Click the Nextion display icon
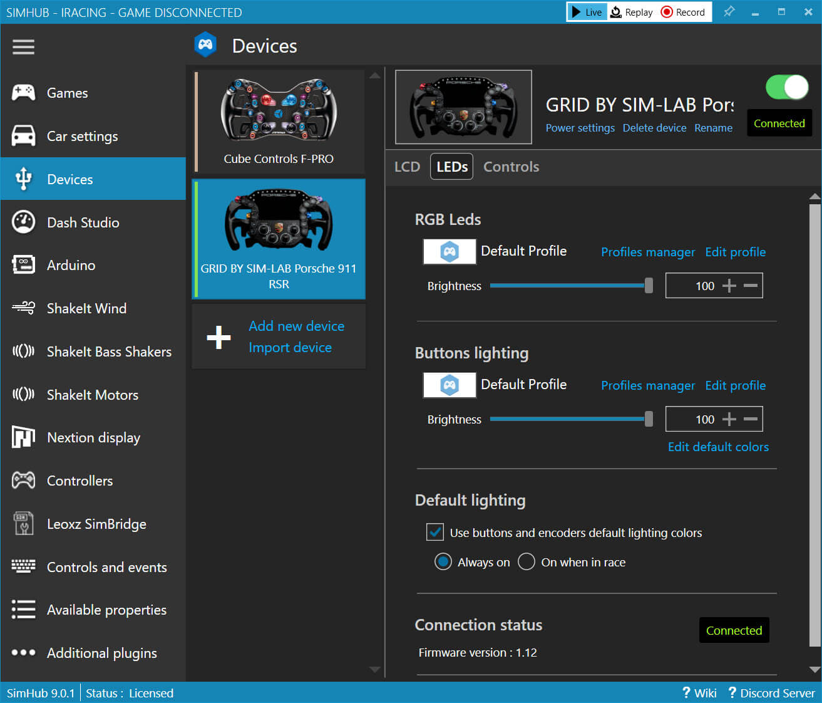 tap(23, 437)
